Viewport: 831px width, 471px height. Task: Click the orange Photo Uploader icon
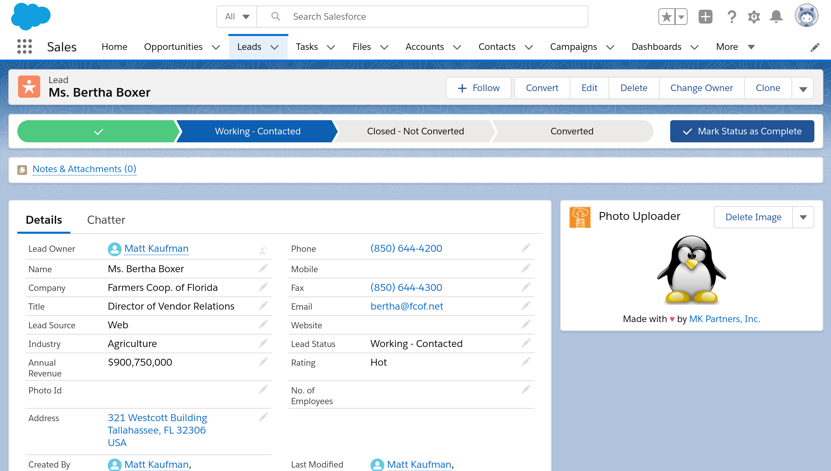coord(580,217)
